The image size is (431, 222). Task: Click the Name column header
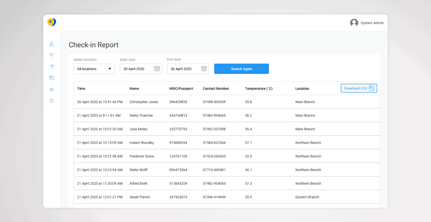coord(134,89)
